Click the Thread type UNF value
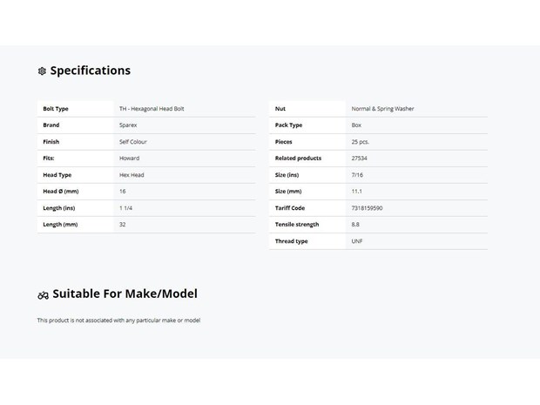The height and width of the screenshot is (405, 540). pos(357,241)
